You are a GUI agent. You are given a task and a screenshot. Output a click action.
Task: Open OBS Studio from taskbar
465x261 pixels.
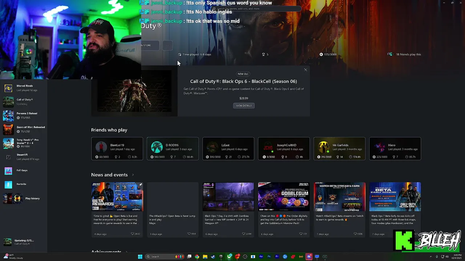(x=245, y=257)
